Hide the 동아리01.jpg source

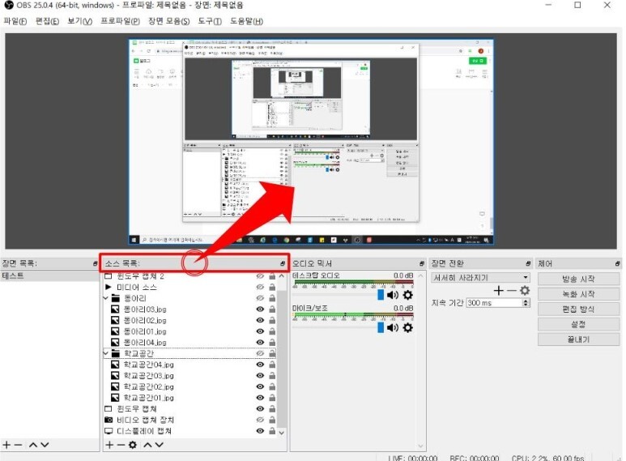click(260, 331)
